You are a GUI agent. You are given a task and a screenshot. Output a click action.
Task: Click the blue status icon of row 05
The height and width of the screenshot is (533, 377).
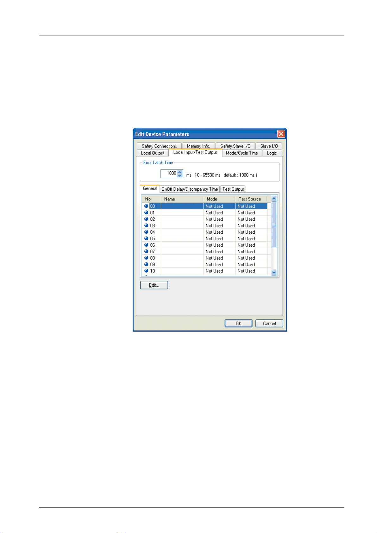(x=146, y=238)
